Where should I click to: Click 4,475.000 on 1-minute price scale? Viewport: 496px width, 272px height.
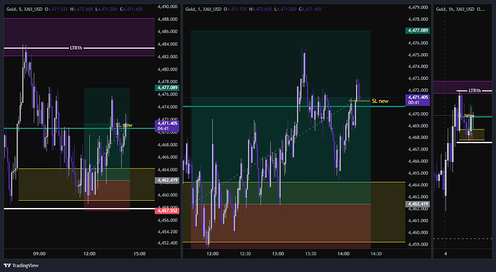pos(418,55)
